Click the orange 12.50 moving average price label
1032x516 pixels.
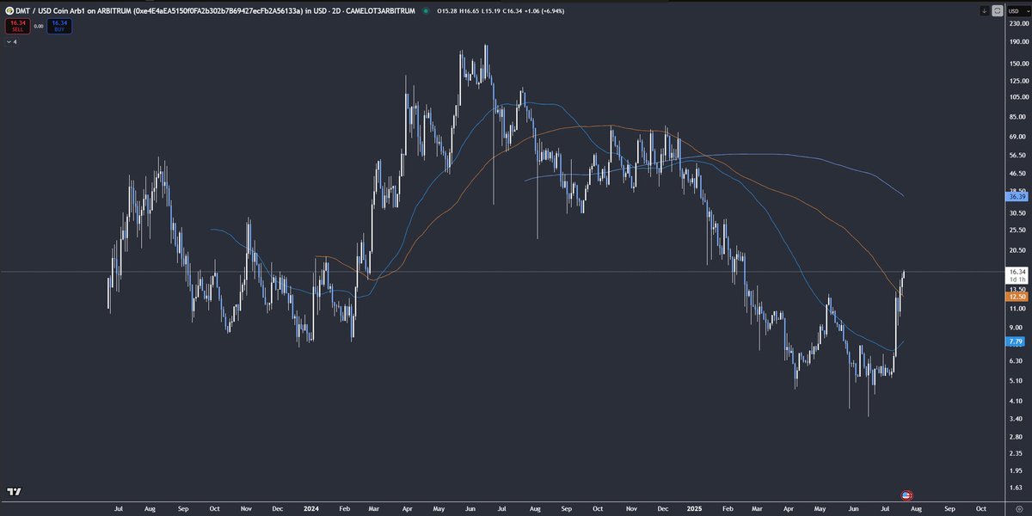(x=1017, y=296)
